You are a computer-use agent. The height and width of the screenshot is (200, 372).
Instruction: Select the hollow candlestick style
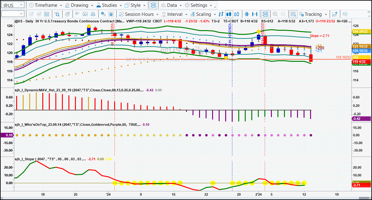tap(236, 14)
